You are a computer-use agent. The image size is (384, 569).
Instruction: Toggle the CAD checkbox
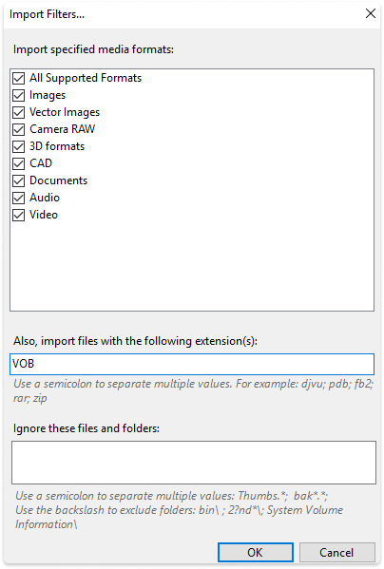[18, 163]
